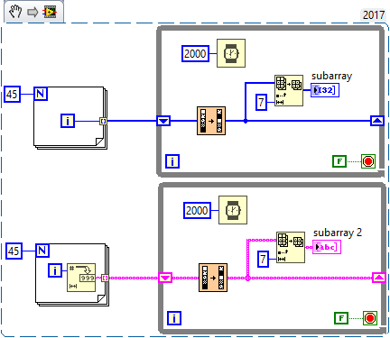This screenshot has height=338, width=390.
Task: Toggle the False boolean constant in bottom loop
Action: point(341,318)
